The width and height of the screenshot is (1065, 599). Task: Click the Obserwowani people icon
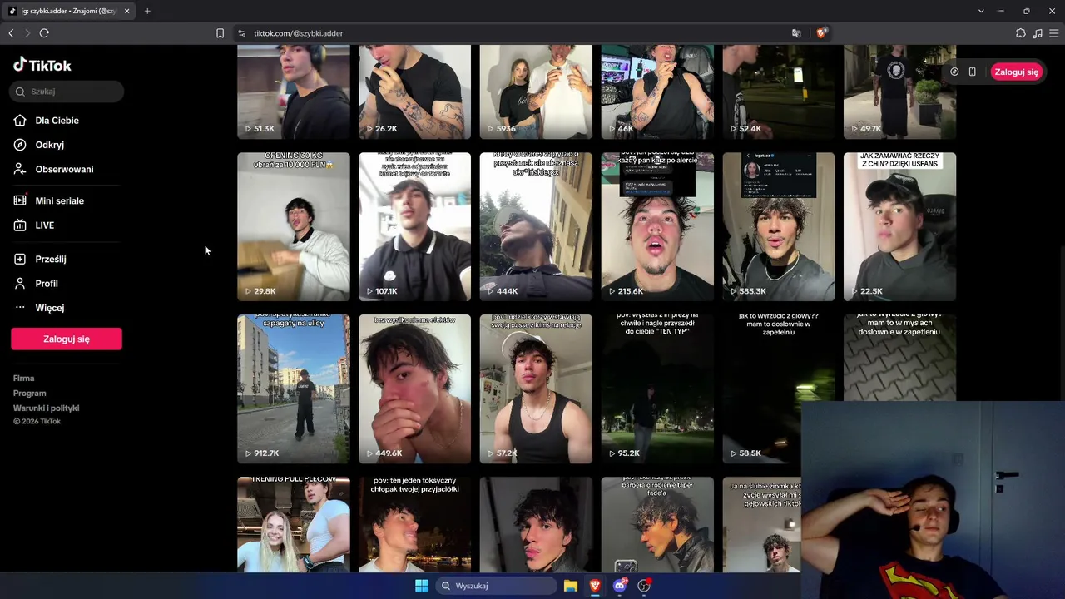20,169
